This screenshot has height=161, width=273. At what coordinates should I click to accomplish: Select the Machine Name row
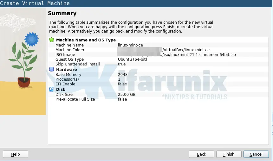(x=69, y=45)
